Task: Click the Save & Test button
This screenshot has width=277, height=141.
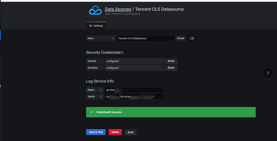Action: (x=96, y=132)
